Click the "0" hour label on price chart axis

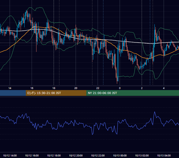(x=120, y=88)
